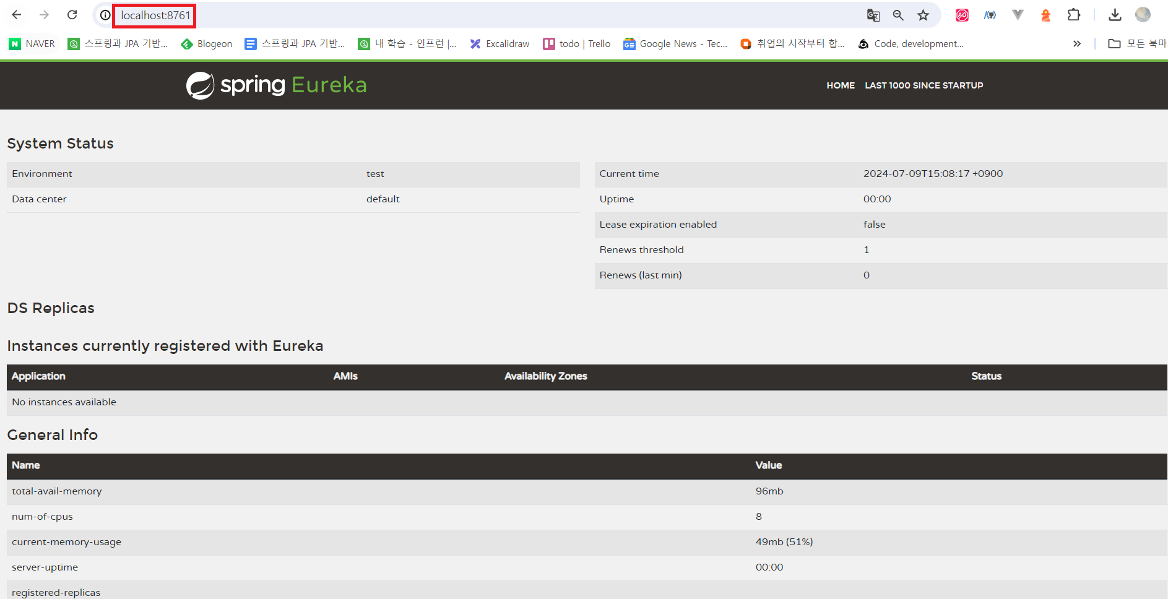Click the System Status heading

(61, 144)
